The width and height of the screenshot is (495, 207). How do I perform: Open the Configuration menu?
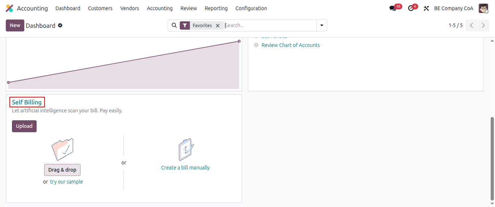point(251,8)
